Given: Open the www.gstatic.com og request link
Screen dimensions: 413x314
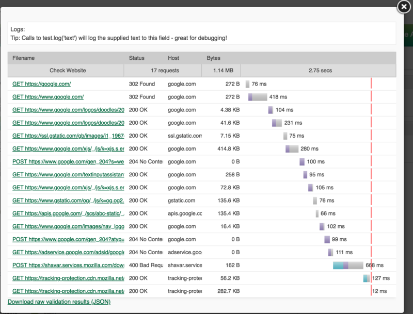Looking at the screenshot, I should click(x=68, y=201).
